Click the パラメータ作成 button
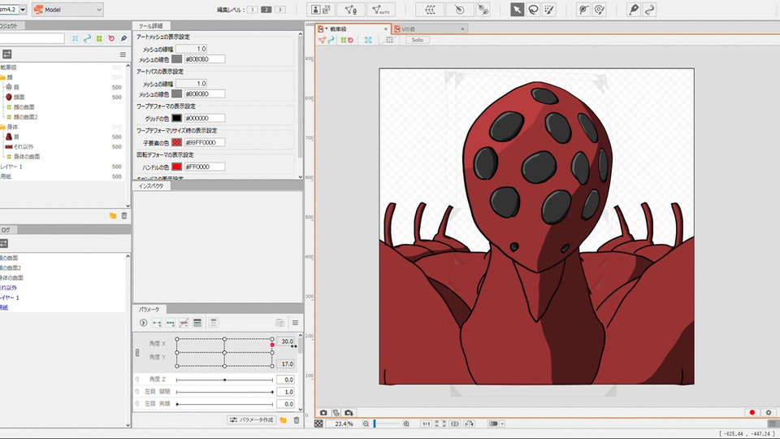Screen dimensions: 780x439 pos(252,420)
